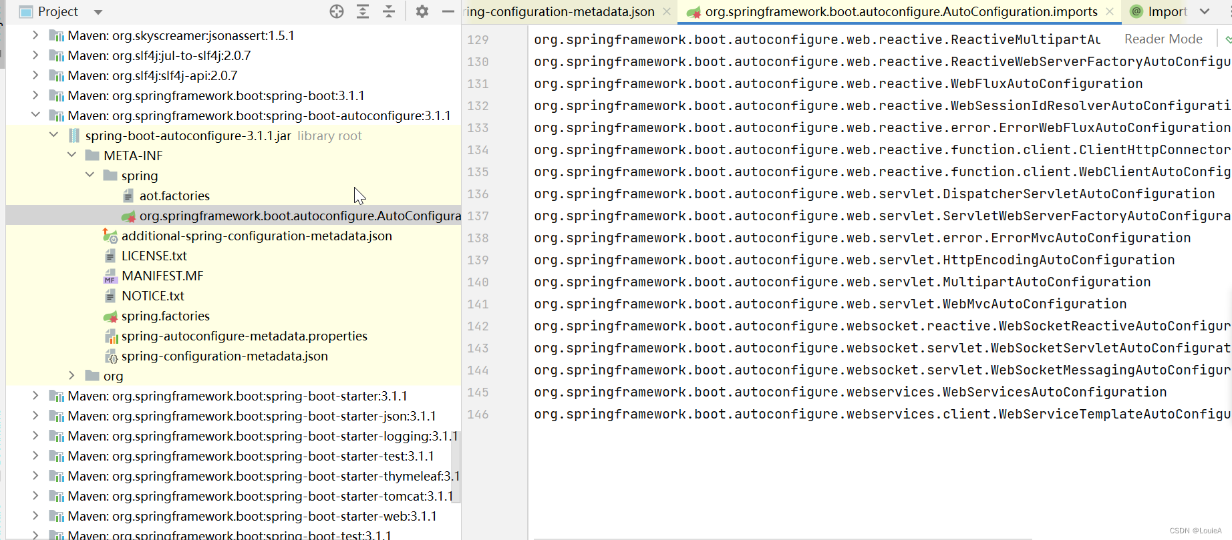
Task: Click the AutoConfiguration.imports spring leaf icon in the tree
Action: (x=128, y=216)
